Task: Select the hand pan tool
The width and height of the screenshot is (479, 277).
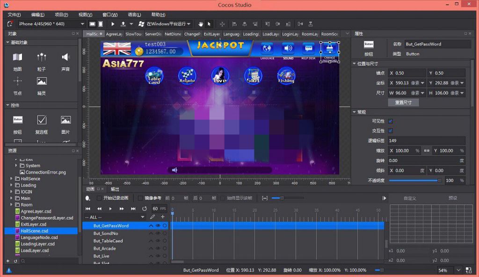Action: coord(200,24)
